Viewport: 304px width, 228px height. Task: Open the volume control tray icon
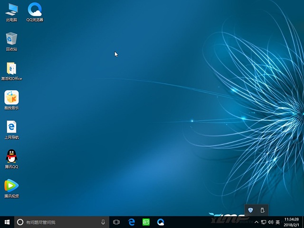tap(271, 222)
